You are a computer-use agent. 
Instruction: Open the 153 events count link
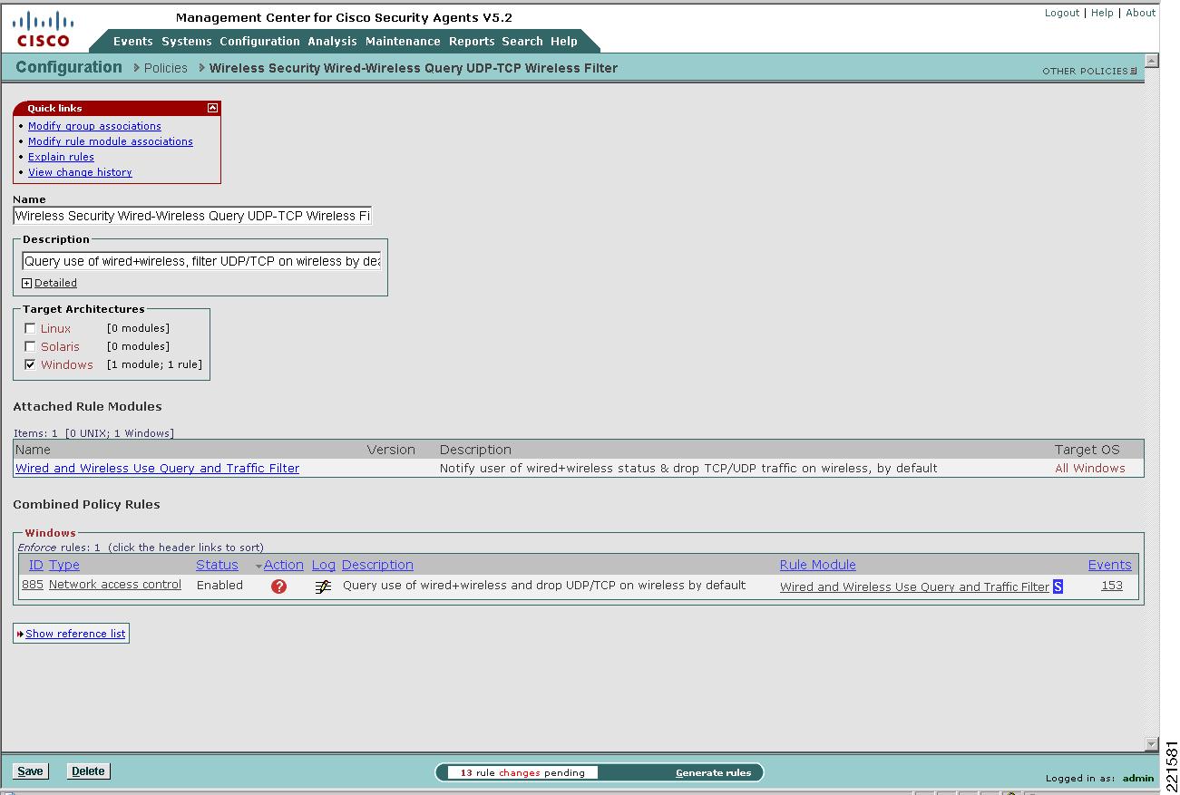pos(1112,586)
